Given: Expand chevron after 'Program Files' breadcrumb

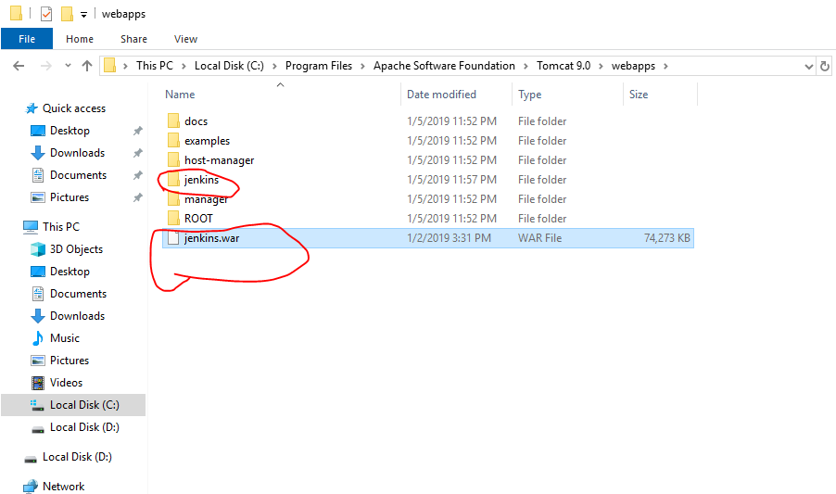Looking at the screenshot, I should click(362, 66).
